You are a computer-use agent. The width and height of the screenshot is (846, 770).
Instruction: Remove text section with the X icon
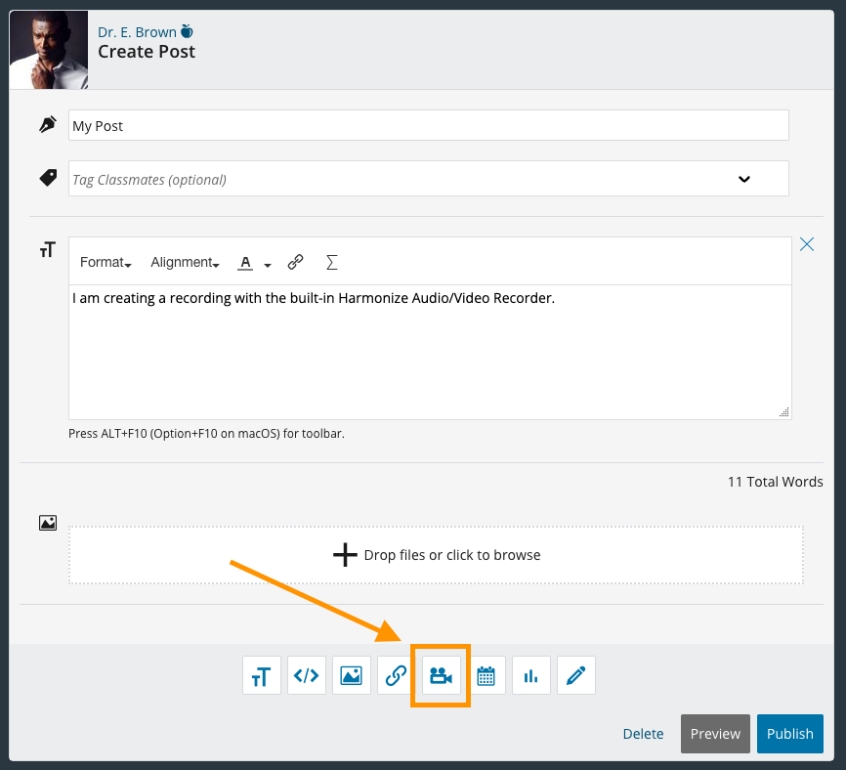[807, 244]
